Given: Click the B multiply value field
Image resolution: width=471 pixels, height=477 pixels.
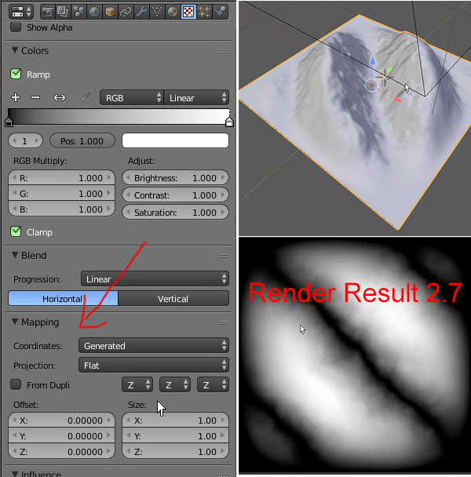Looking at the screenshot, I should (x=61, y=209).
